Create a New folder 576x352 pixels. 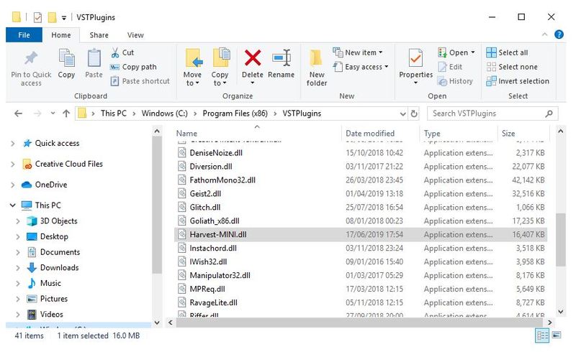pyautogui.click(x=317, y=68)
